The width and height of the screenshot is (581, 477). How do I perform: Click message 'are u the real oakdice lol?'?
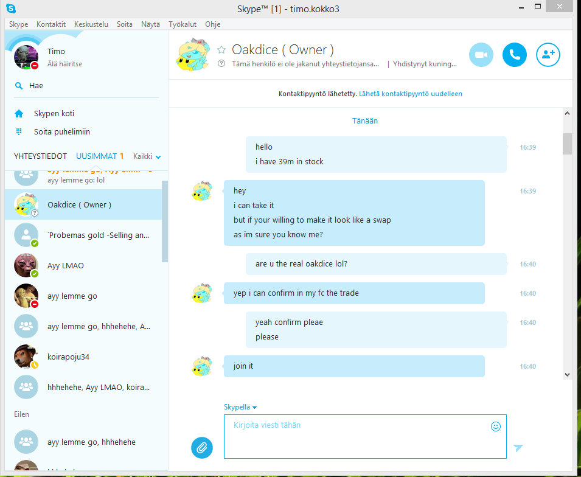click(301, 264)
